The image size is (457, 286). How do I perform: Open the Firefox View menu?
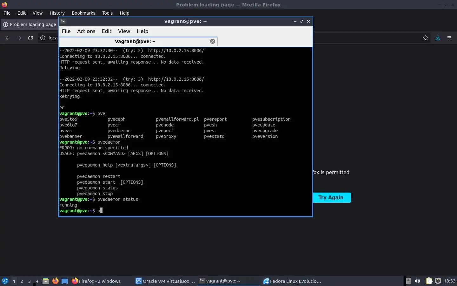[37, 13]
